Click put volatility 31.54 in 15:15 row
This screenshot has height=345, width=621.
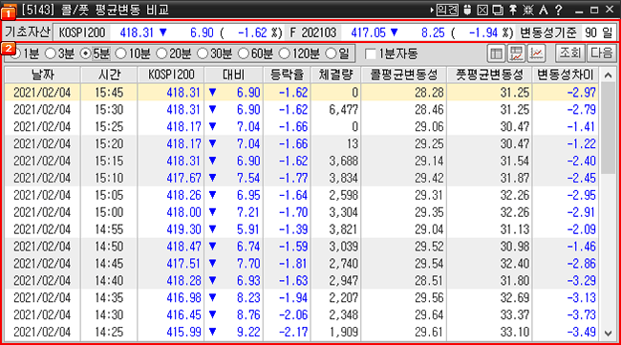click(x=514, y=162)
